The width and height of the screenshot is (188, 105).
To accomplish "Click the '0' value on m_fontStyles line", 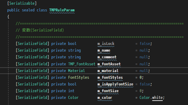I will point(140,78).
